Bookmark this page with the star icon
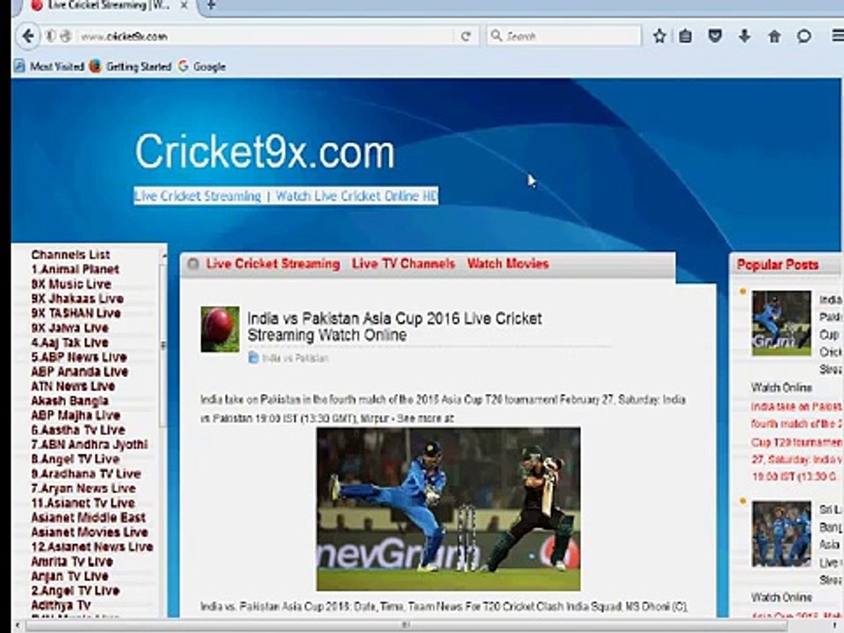The width and height of the screenshot is (844, 633). point(659,36)
